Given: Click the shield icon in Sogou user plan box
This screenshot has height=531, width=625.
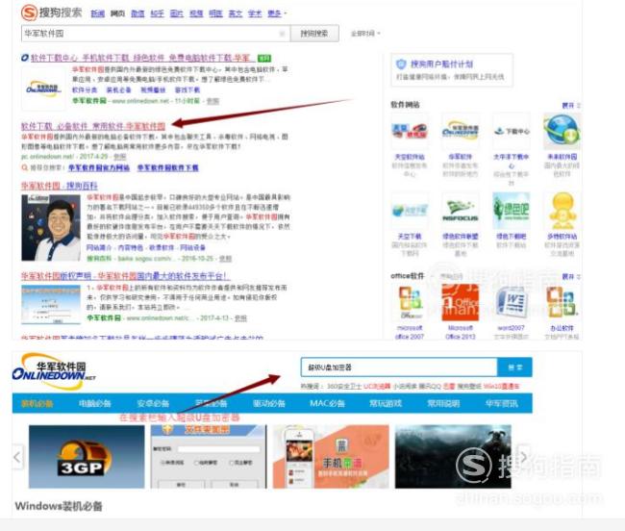Looking at the screenshot, I should (x=401, y=63).
